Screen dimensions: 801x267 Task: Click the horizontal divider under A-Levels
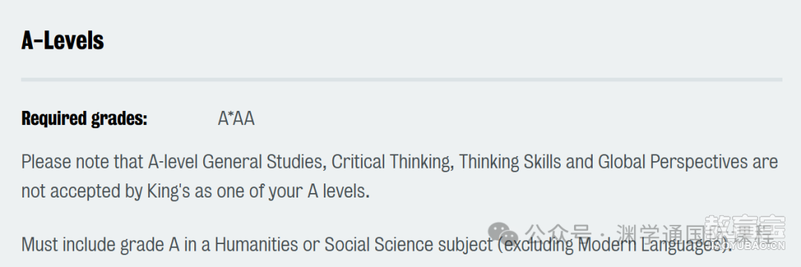point(401,79)
